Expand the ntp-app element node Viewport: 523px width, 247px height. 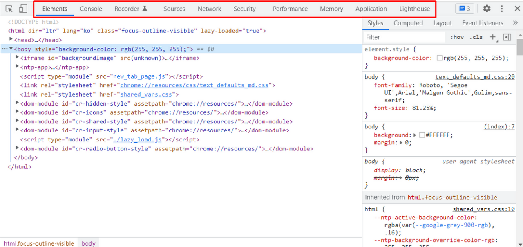click(x=17, y=67)
